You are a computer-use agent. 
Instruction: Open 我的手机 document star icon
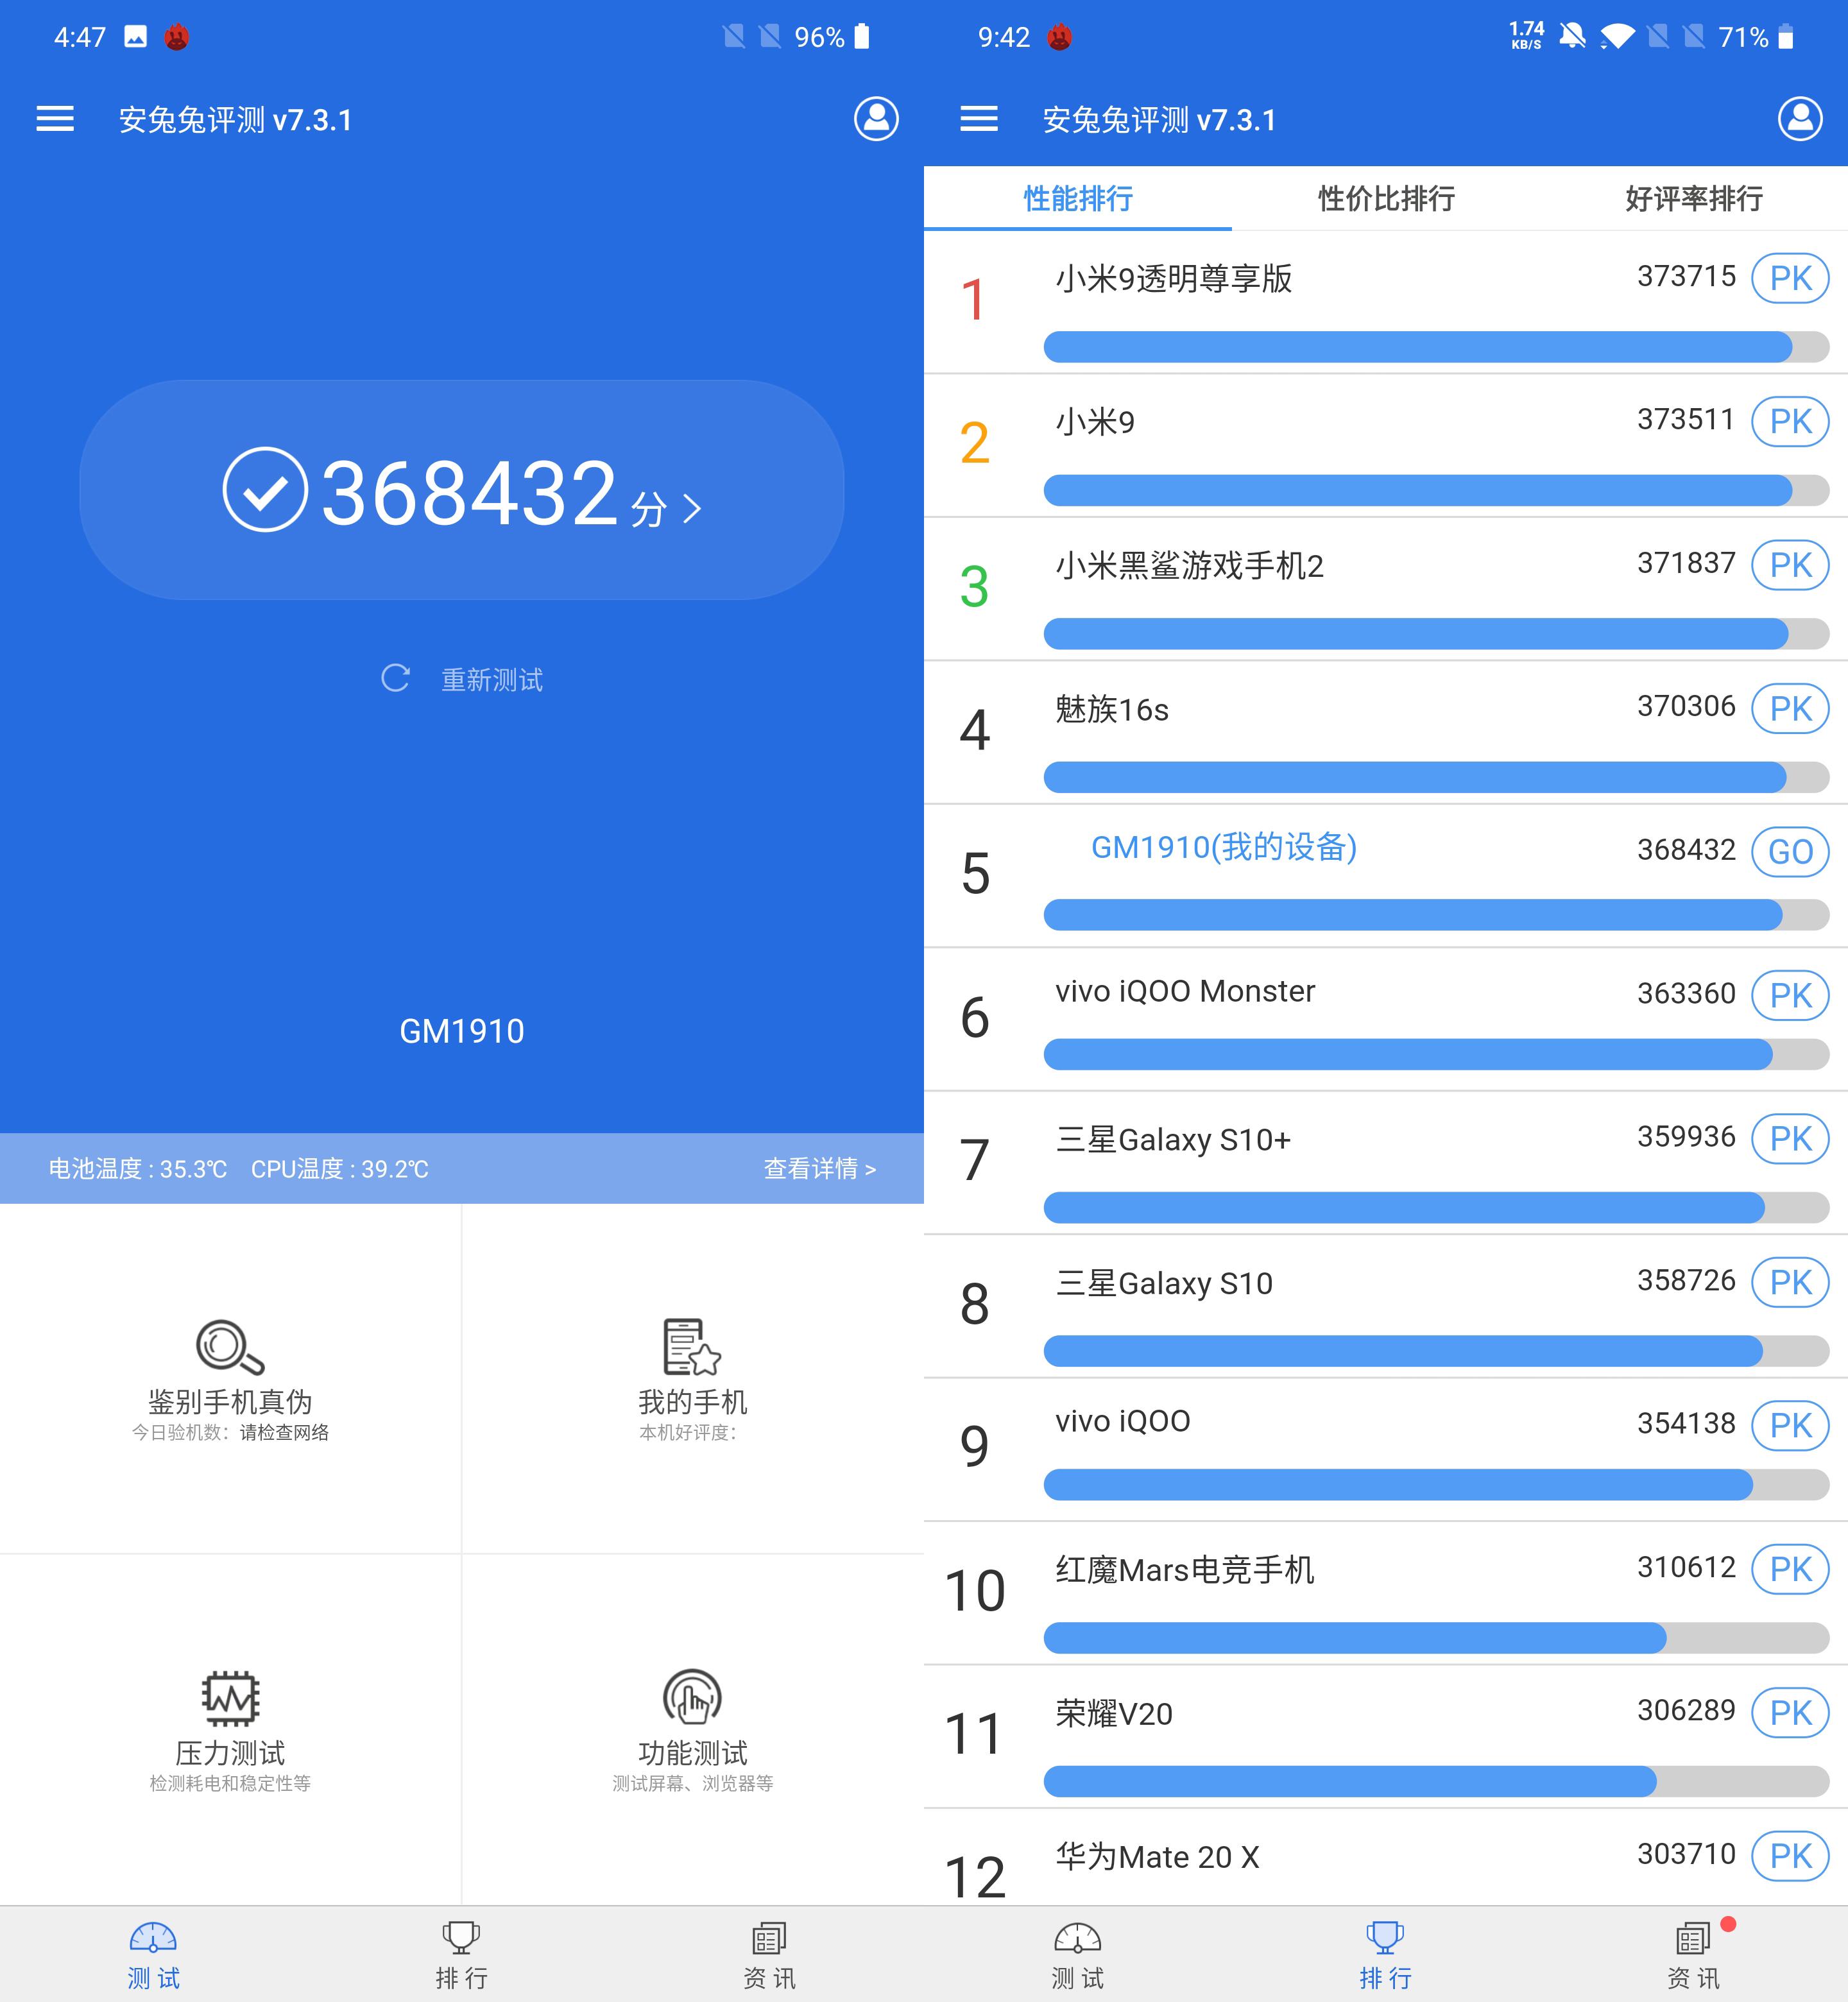[x=691, y=1346]
